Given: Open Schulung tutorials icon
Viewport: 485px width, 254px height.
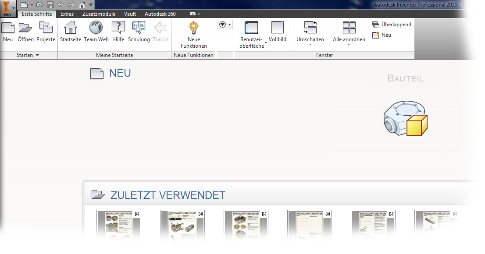Looking at the screenshot, I should [x=139, y=27].
